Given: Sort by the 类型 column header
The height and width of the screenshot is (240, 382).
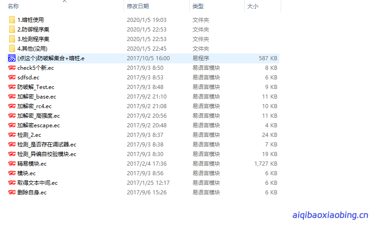Looking at the screenshot, I should click(198, 6).
